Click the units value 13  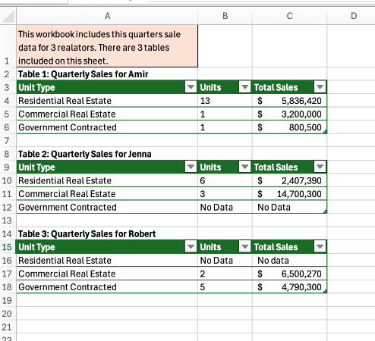point(225,101)
